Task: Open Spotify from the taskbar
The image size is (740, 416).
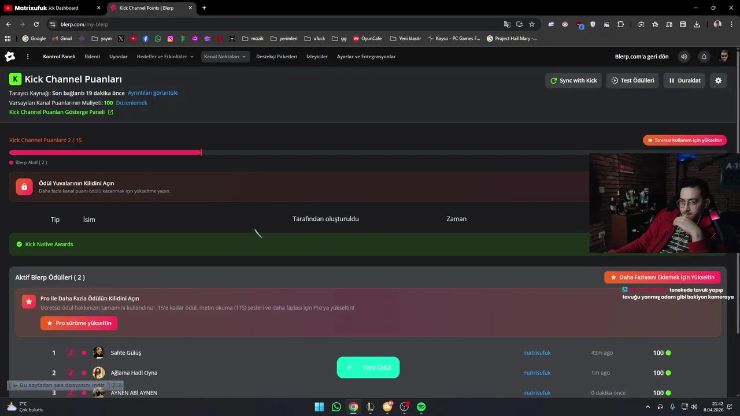Action: click(x=421, y=407)
